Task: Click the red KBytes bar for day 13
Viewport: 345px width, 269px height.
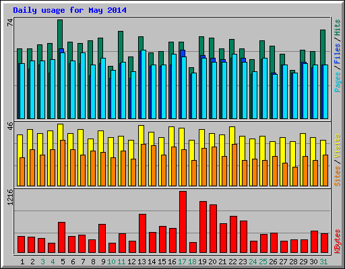Action: click(142, 233)
